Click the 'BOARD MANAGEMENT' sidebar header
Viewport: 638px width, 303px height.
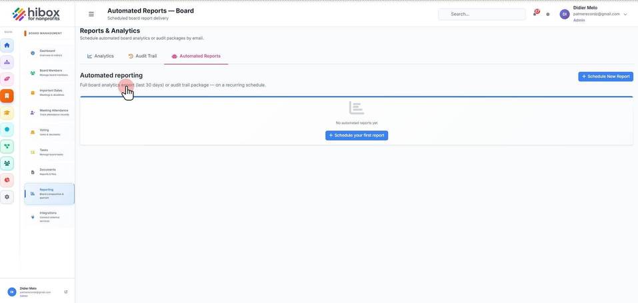point(45,33)
